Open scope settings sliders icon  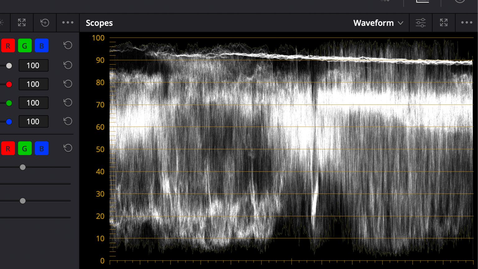pyautogui.click(x=421, y=23)
